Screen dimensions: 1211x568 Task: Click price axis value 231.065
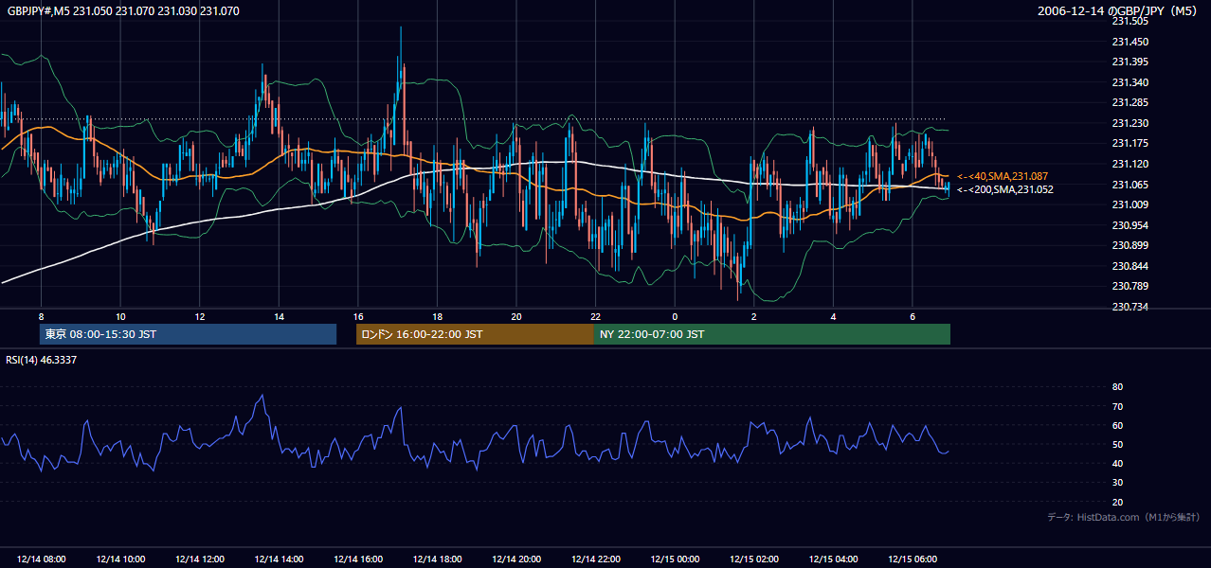[x=1130, y=185]
